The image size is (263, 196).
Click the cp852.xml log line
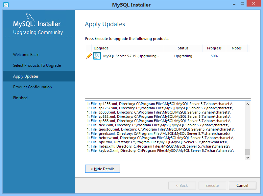159,117
